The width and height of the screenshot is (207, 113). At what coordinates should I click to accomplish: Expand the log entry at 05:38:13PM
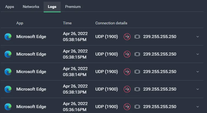[x=198, y=89]
